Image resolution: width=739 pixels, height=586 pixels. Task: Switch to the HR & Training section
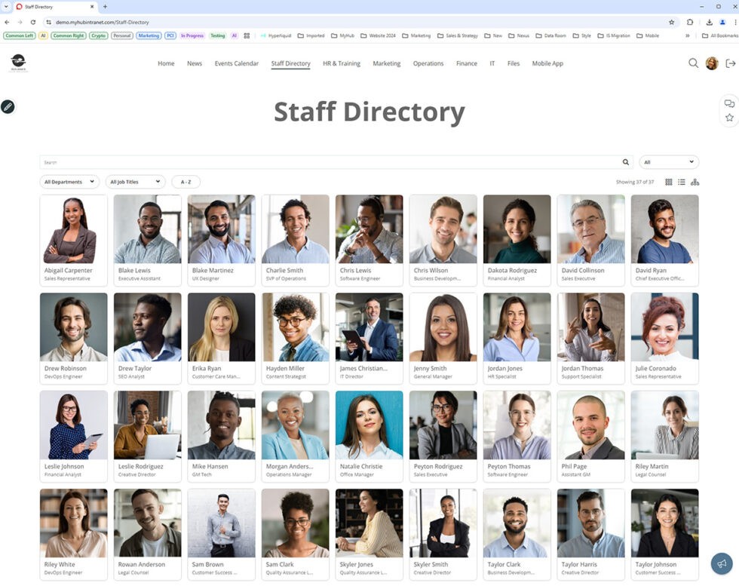coord(341,63)
